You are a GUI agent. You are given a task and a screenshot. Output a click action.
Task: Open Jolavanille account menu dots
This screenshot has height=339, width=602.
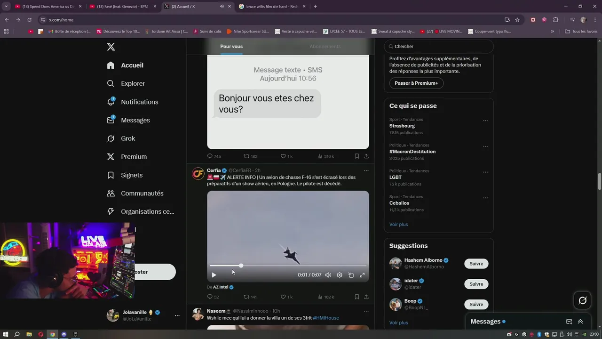[177, 315]
